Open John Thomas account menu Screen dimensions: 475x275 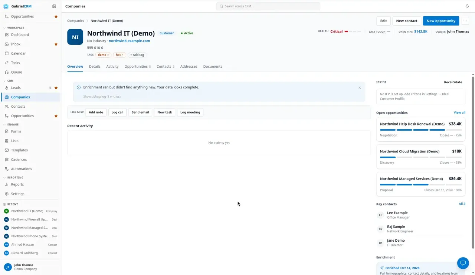30,267
